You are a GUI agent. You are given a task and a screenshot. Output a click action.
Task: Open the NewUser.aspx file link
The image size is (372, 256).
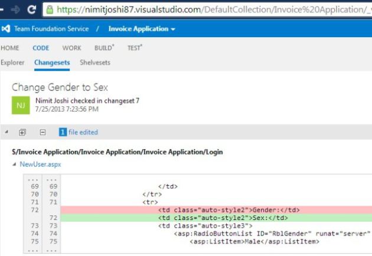(x=40, y=164)
